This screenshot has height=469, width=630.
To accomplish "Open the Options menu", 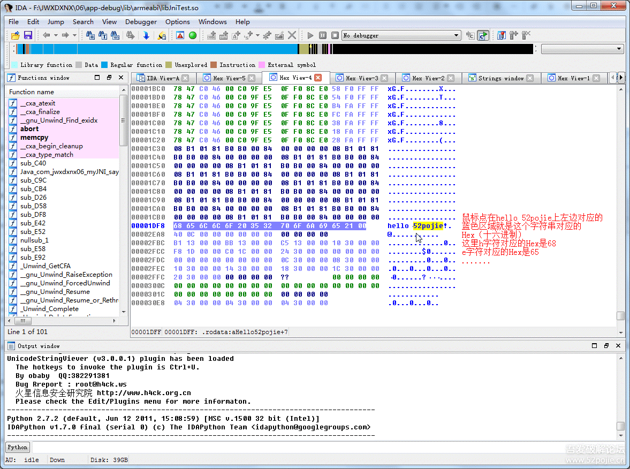I will [x=178, y=22].
